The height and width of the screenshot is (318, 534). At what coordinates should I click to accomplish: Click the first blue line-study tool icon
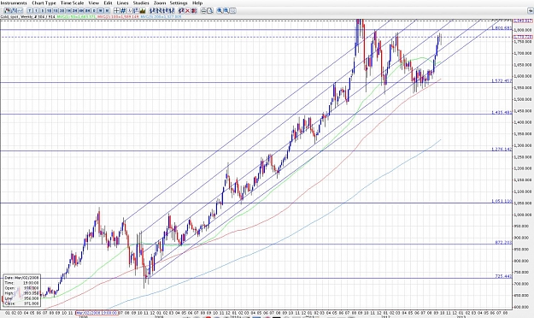pos(151,10)
